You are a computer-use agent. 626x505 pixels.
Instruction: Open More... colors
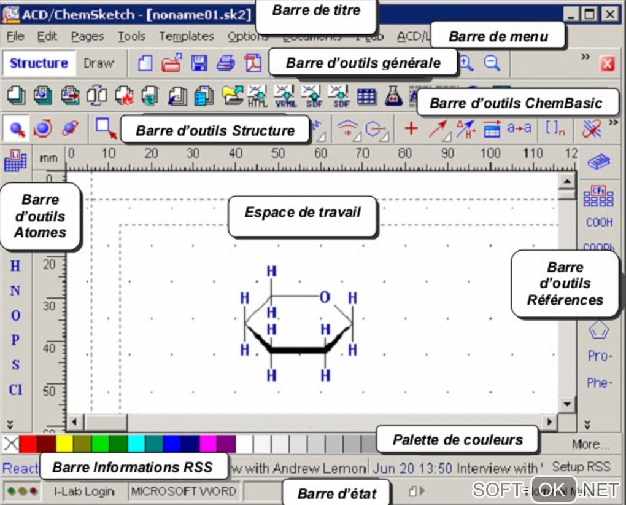(x=590, y=444)
